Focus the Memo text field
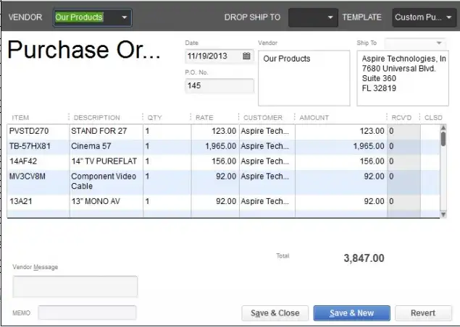This screenshot has height=327, width=460. click(x=87, y=313)
